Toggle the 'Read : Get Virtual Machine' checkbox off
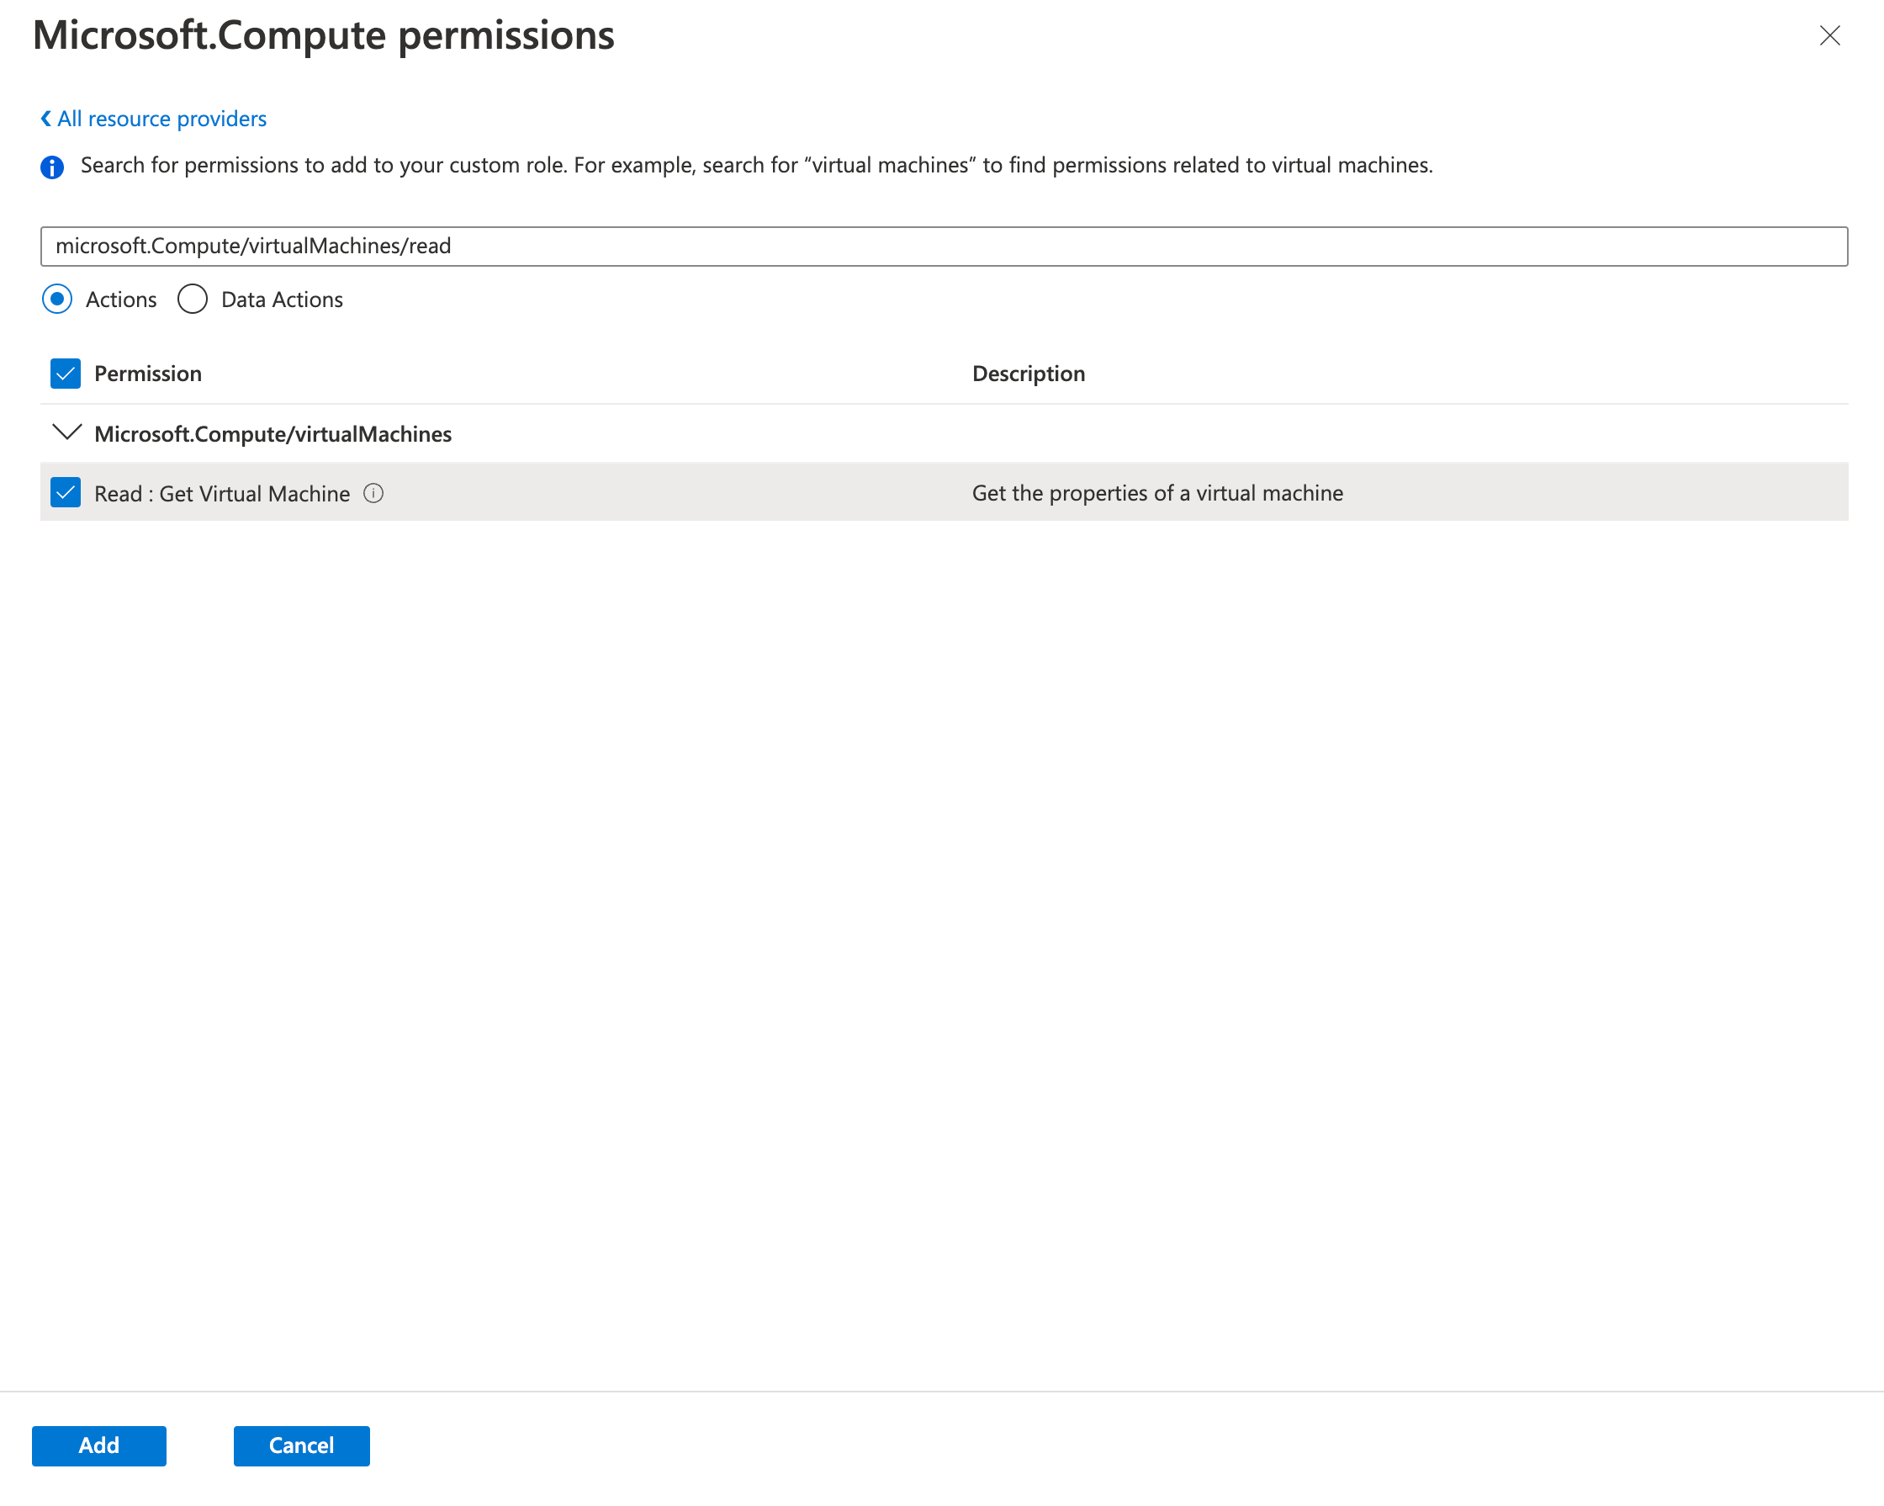This screenshot has height=1506, width=1884. (x=66, y=493)
